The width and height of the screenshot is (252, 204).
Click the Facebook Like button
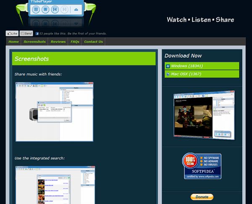click(x=12, y=34)
